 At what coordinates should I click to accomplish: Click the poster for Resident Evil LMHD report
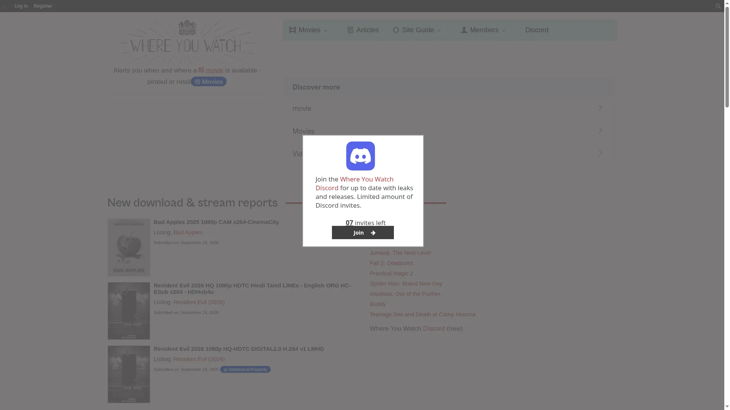129,374
